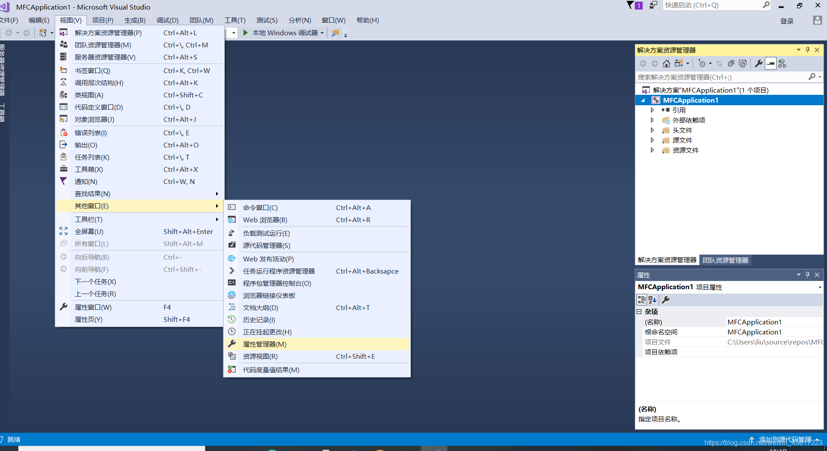This screenshot has height=451, width=827.
Task: Click the 类视图(A) icon
Action: [63, 95]
